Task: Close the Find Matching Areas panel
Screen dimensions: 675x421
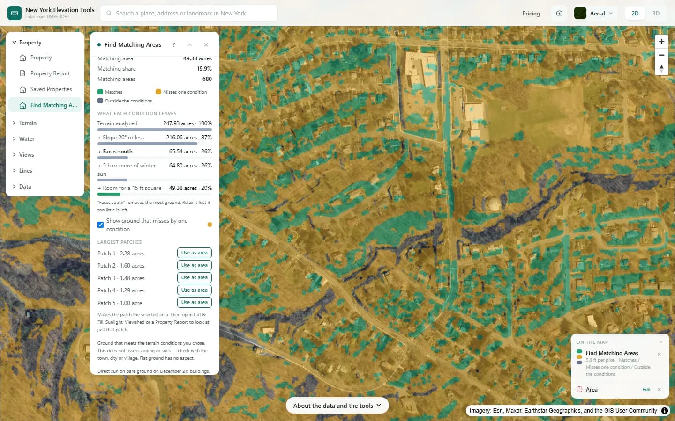Action: coord(206,45)
